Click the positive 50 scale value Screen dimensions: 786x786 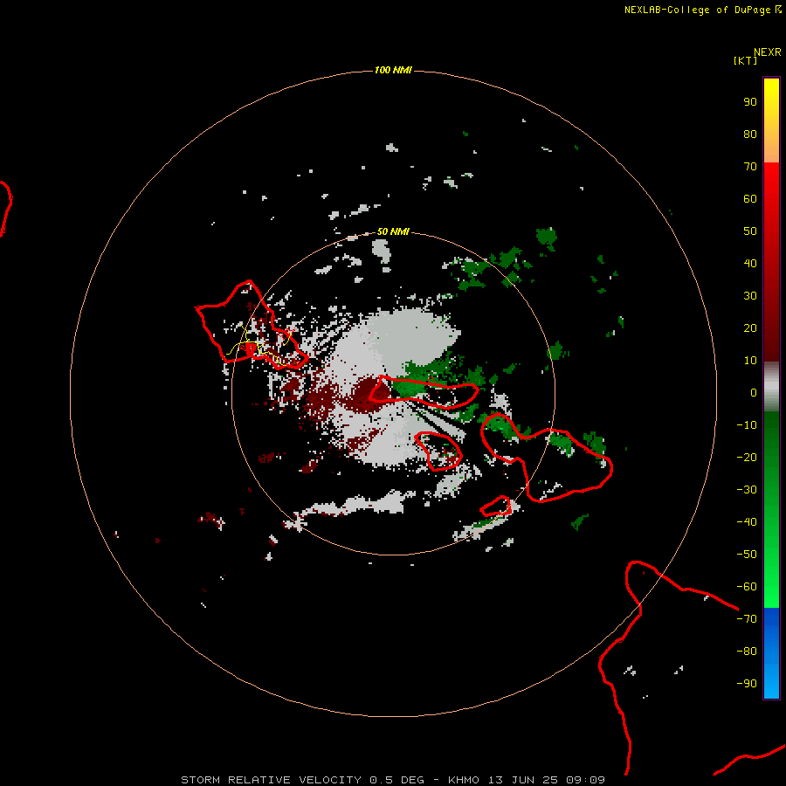coord(750,231)
